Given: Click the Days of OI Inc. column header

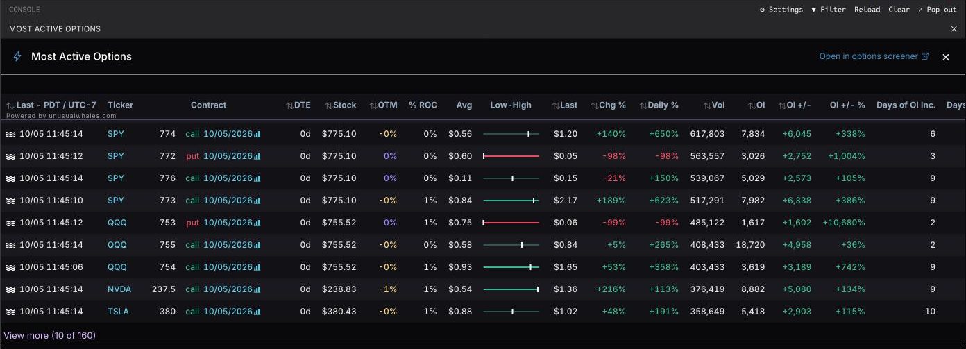Looking at the screenshot, I should coord(906,105).
